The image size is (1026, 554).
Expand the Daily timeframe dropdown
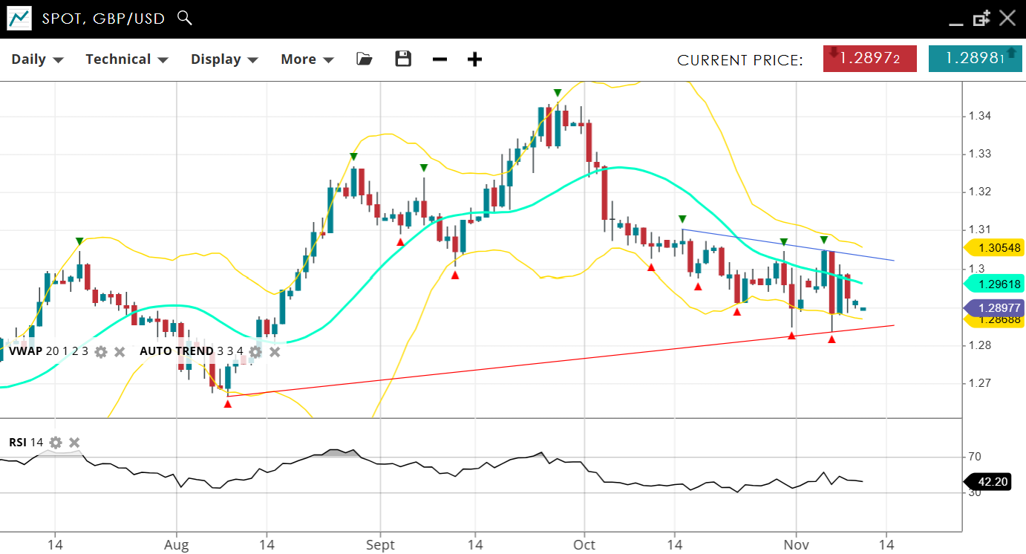(x=37, y=59)
